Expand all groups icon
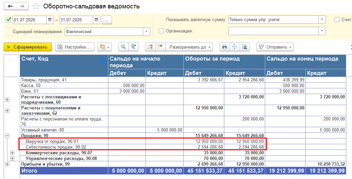The height and width of the screenshot is (179, 352). [x=160, y=47]
